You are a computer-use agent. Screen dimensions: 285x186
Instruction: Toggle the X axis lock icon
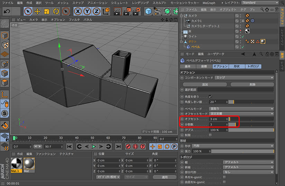pyautogui.click(x=78, y=11)
